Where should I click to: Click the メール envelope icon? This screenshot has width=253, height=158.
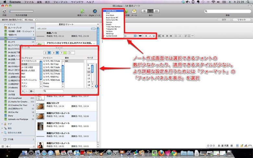(134, 11)
